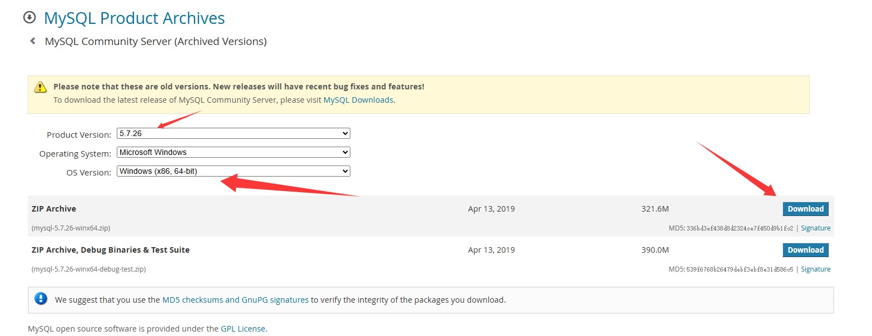872x336 pixels.
Task: Expand the Operating System dropdown
Action: pyautogui.click(x=233, y=153)
